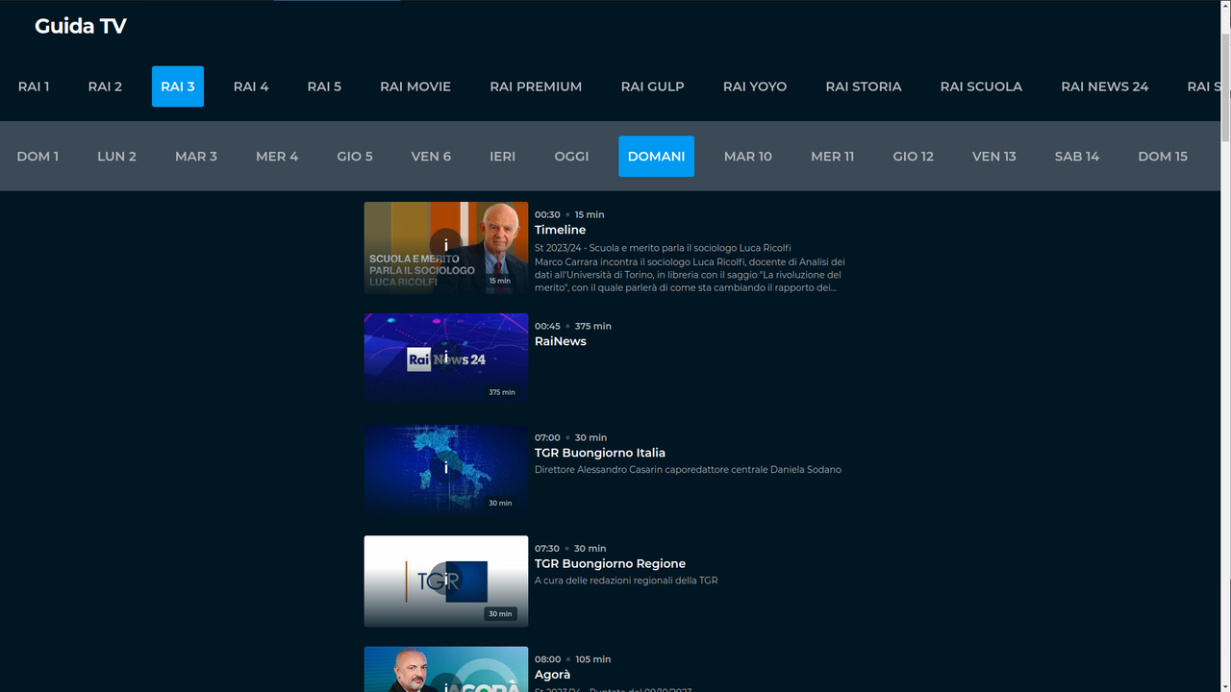Open the info icon on TGR Buongiorno Regione thumbnail
1231x692 pixels.
pyautogui.click(x=446, y=580)
